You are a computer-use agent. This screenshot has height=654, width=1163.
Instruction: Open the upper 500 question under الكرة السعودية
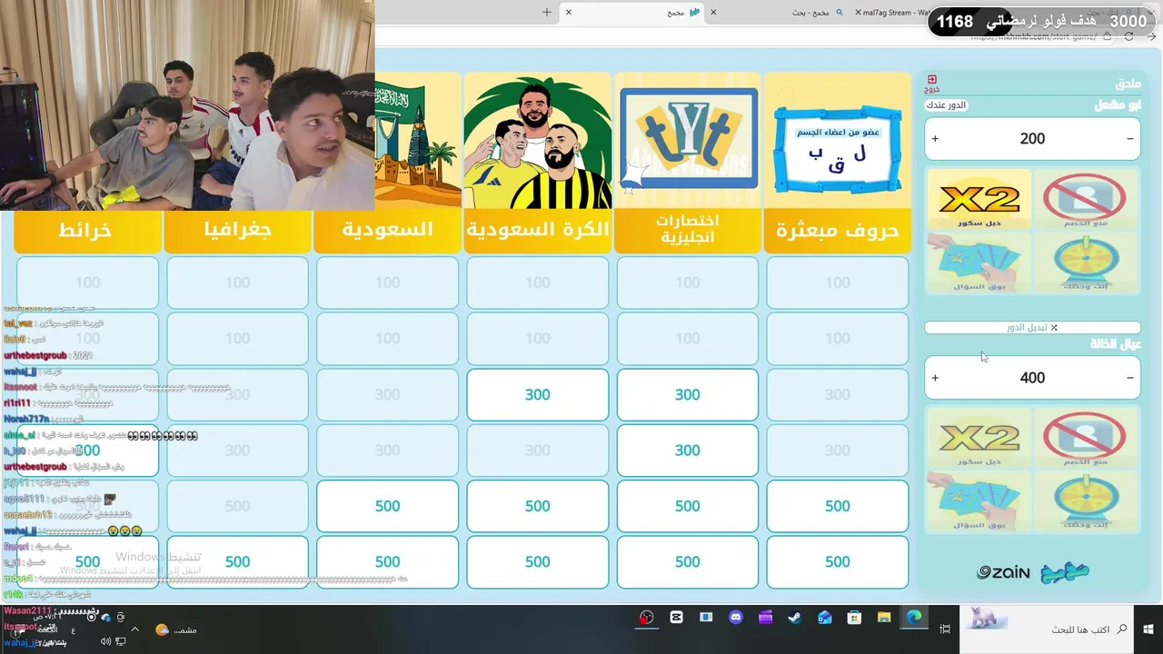click(538, 506)
